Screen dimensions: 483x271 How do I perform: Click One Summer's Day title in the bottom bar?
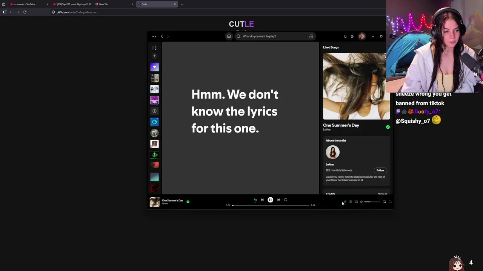click(x=172, y=201)
